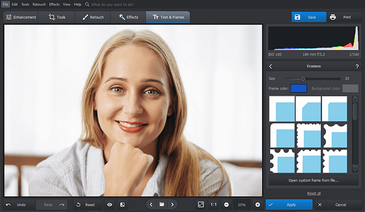
Task: Open the Edit menu
Action: (14, 4)
